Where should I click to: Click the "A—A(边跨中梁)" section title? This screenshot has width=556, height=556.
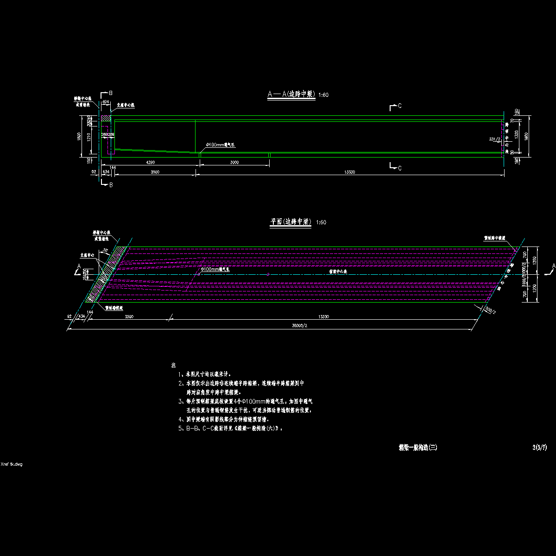(x=292, y=95)
